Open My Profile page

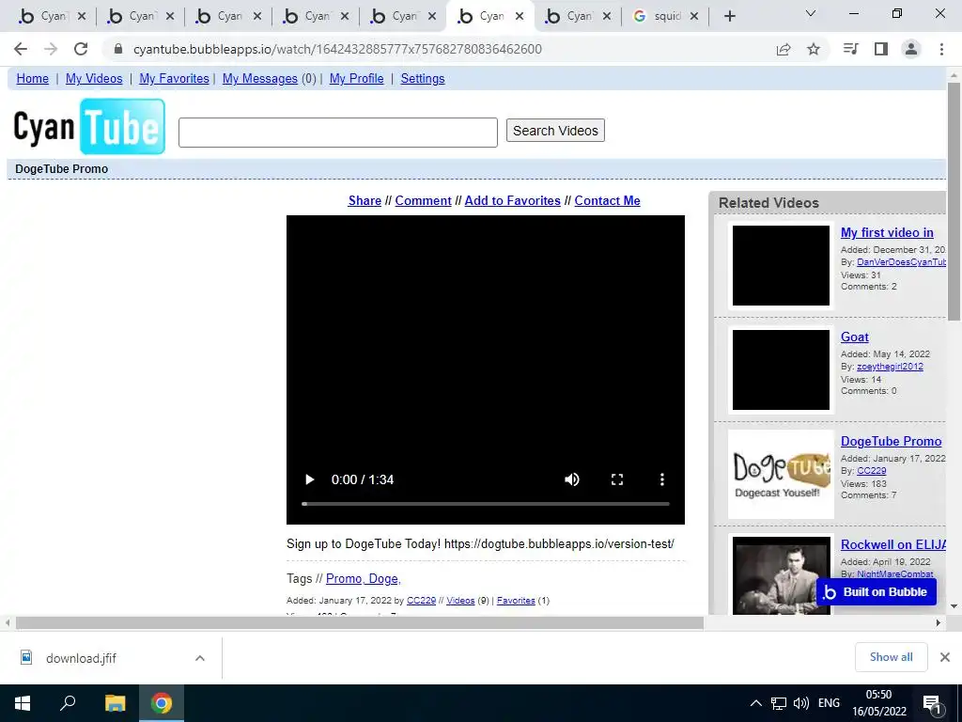(356, 79)
